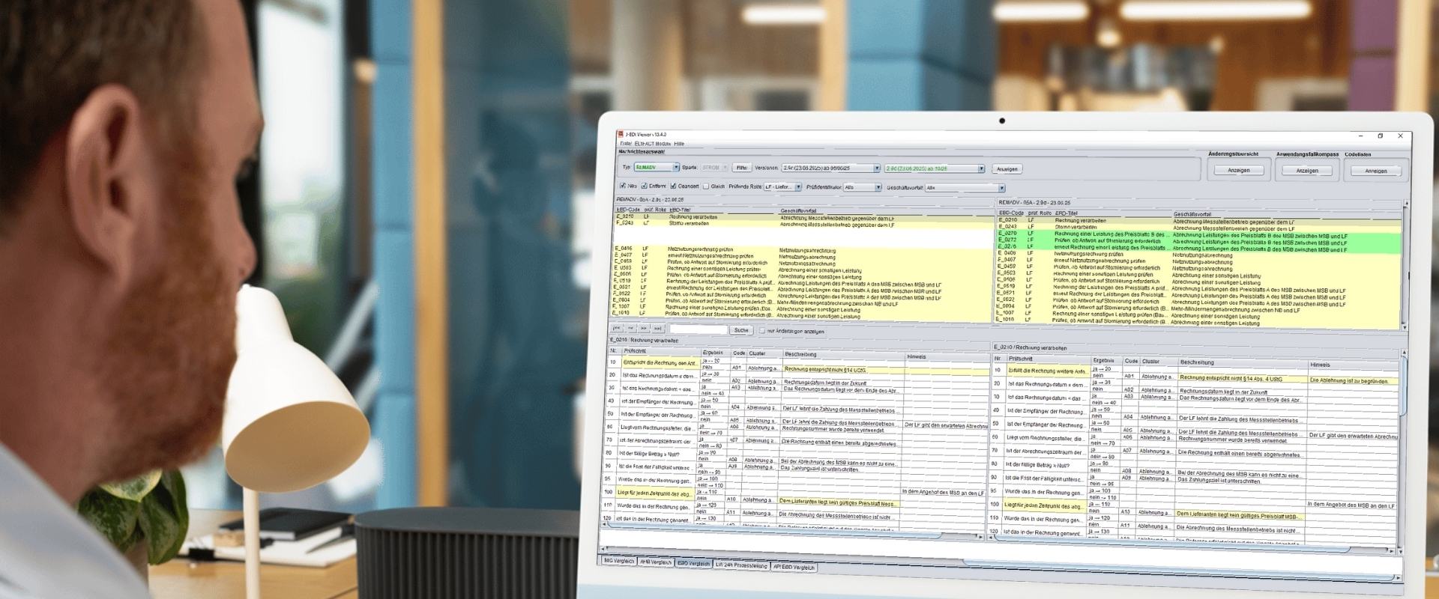This screenshot has width=1439, height=599.
Task: Open the API EBD Vergleich tab
Action: click(x=794, y=567)
